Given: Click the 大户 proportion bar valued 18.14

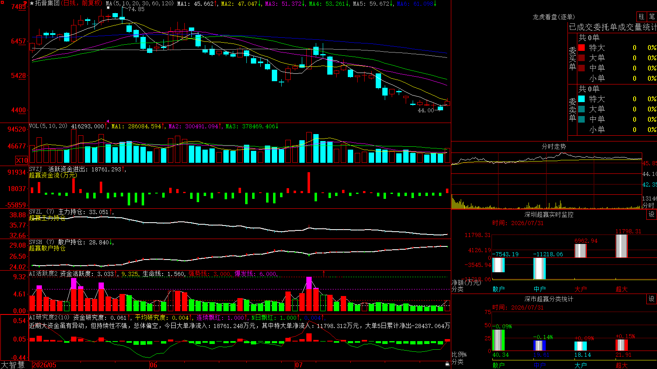Looking at the screenshot, I should point(581,346).
